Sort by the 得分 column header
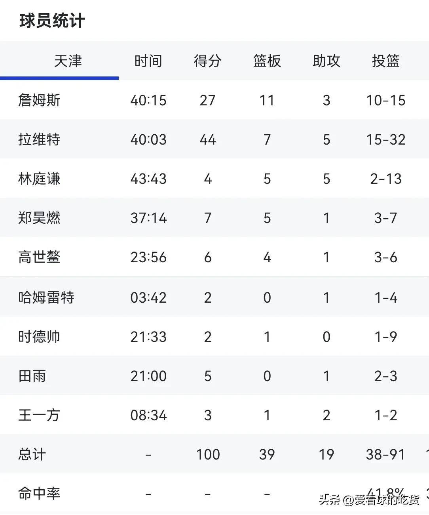The image size is (429, 515). [207, 60]
